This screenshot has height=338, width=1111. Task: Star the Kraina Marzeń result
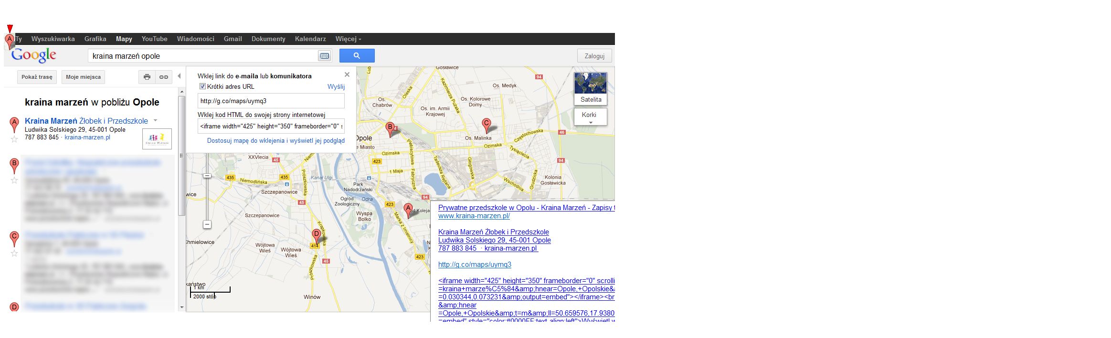pos(14,139)
